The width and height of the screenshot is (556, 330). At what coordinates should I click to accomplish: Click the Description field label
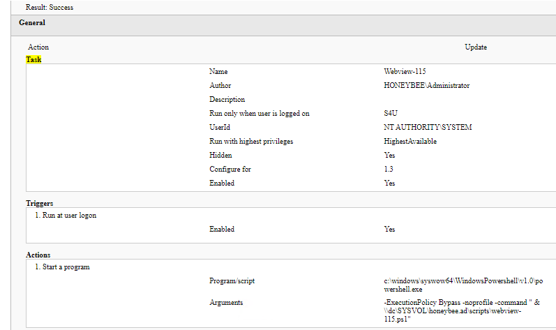(x=227, y=100)
